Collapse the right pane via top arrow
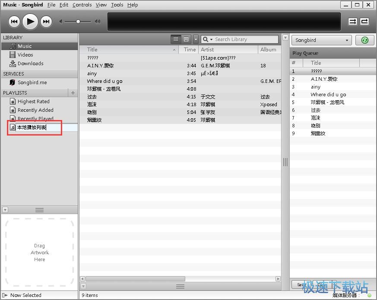This screenshot has width=377, height=300. pyautogui.click(x=285, y=38)
